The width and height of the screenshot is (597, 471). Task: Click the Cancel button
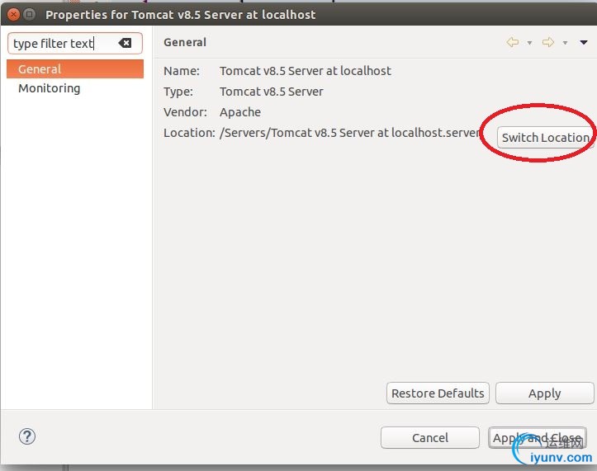(430, 437)
